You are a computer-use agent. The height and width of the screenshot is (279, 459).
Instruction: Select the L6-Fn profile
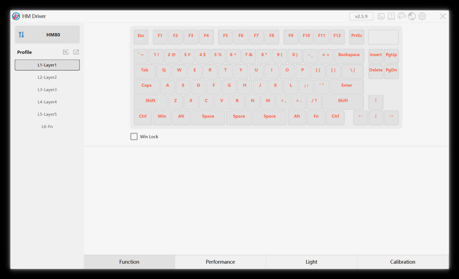point(47,126)
